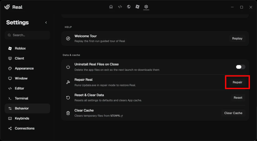Click the Real logo icon
This screenshot has height=141, width=257.
[7, 7]
